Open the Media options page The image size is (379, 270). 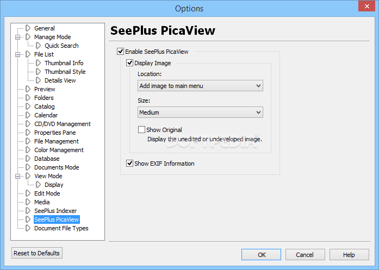point(42,202)
